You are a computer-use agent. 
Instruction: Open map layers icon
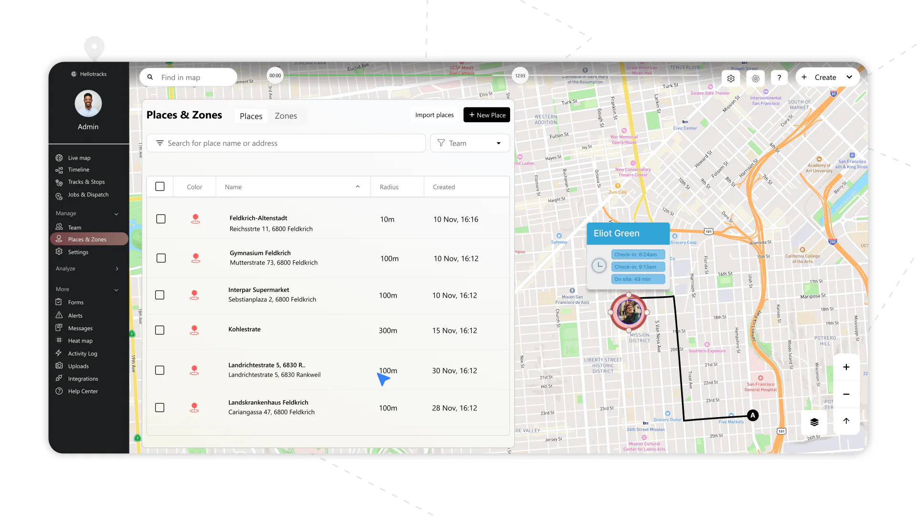click(814, 422)
